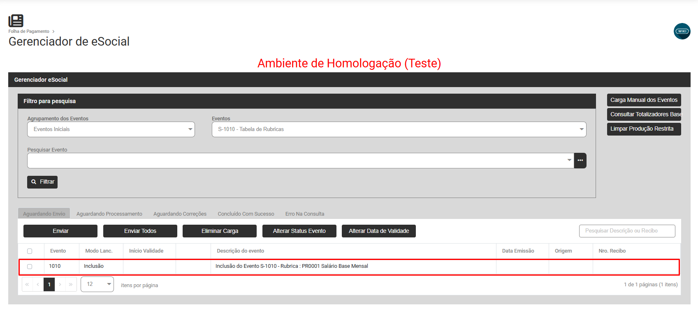
Task: Click Consultar Totalizadores Base button
Action: coord(644,114)
